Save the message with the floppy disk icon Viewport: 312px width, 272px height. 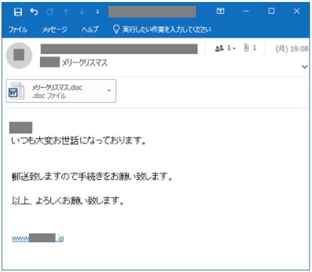pos(18,12)
